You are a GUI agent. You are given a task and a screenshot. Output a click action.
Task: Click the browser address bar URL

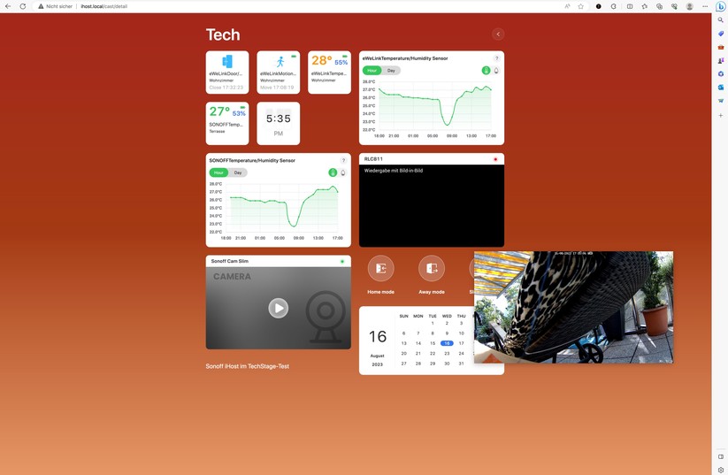tap(104, 6)
